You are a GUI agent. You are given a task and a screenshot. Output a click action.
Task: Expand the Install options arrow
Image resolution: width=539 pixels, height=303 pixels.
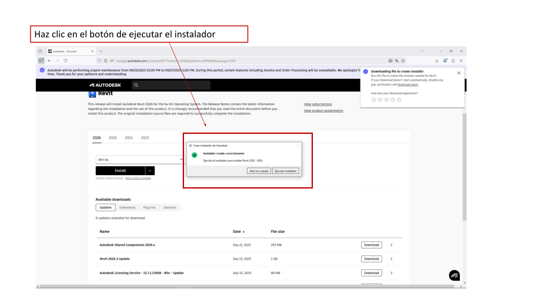150,170
